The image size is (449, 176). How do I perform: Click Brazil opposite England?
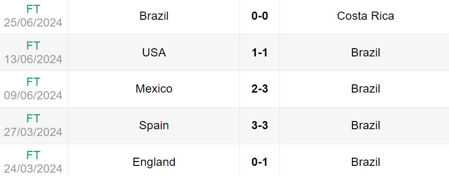(x=365, y=162)
